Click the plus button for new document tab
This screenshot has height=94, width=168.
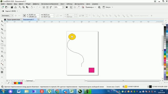(x=38, y=20)
